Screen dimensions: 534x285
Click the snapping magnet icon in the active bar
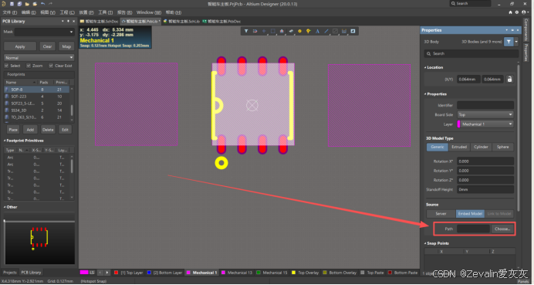(255, 31)
